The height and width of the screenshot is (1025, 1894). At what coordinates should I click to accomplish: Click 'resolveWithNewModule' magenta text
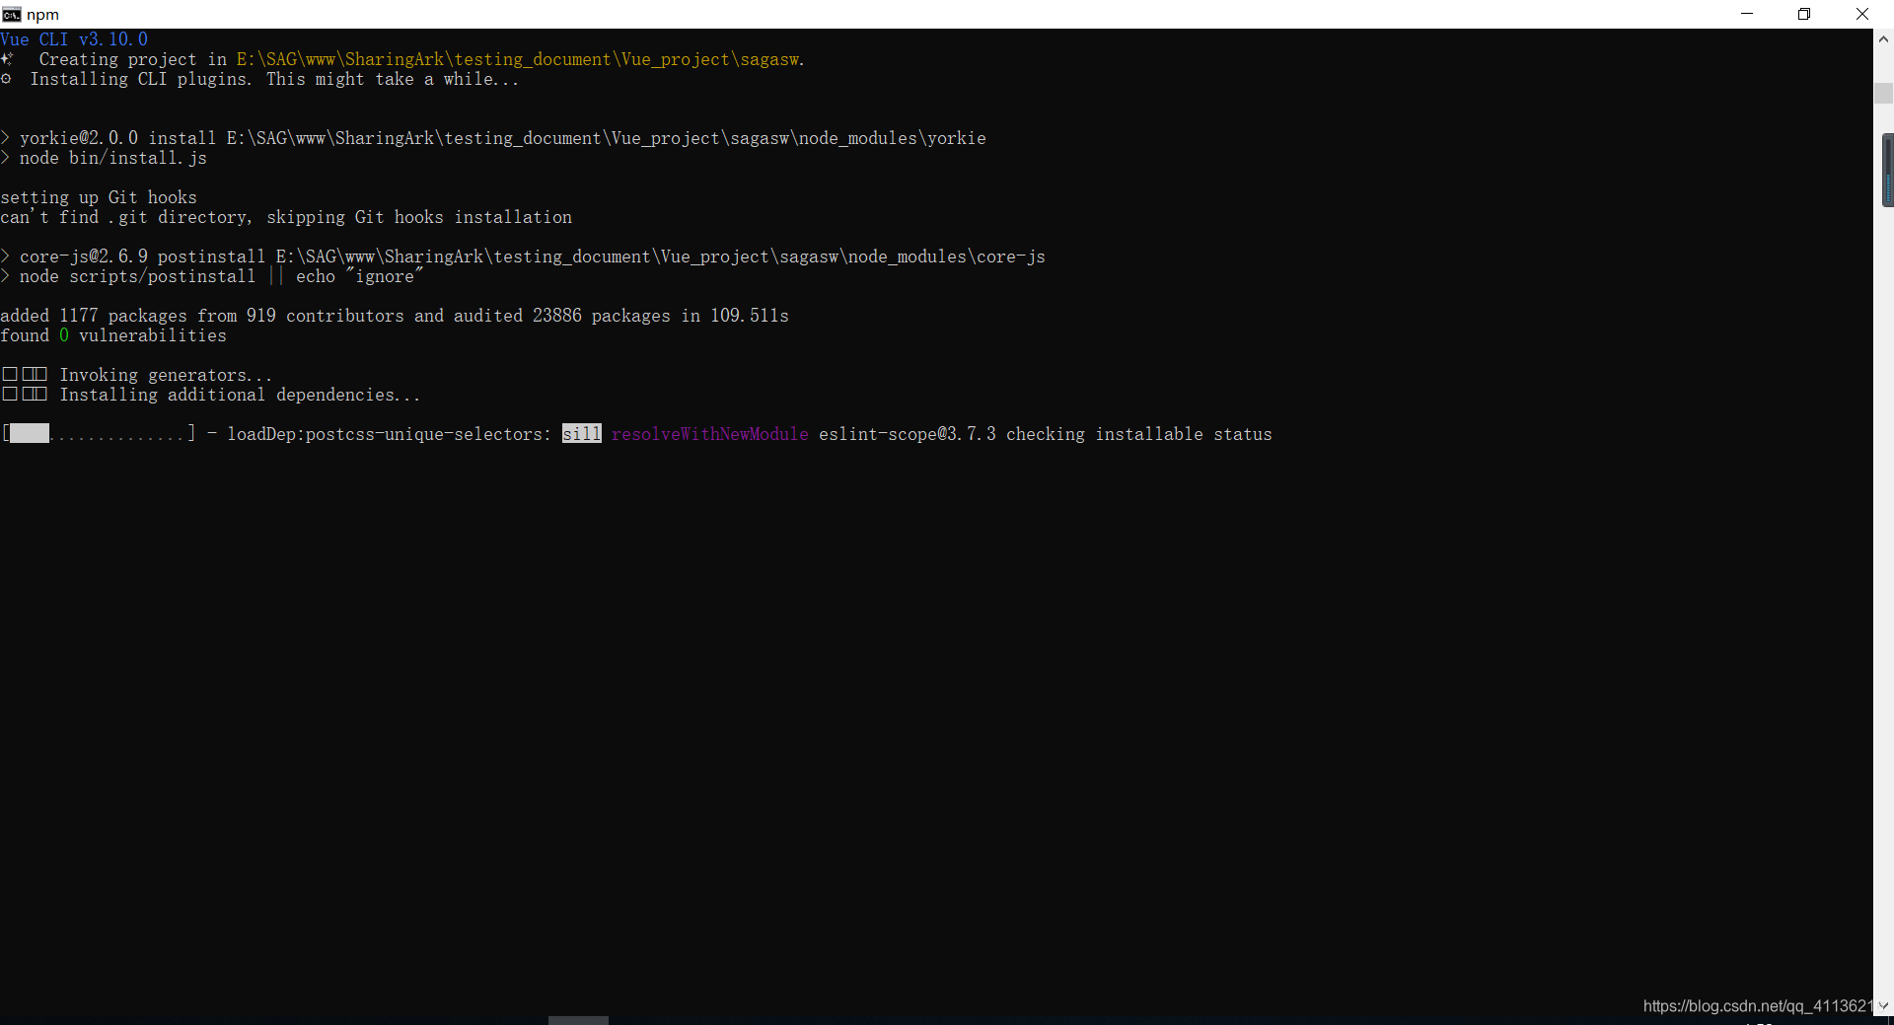(710, 434)
